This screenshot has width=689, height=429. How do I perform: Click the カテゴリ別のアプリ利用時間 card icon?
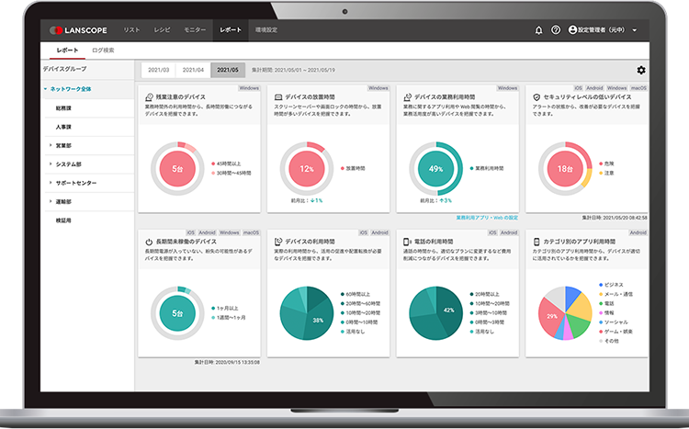(x=537, y=242)
